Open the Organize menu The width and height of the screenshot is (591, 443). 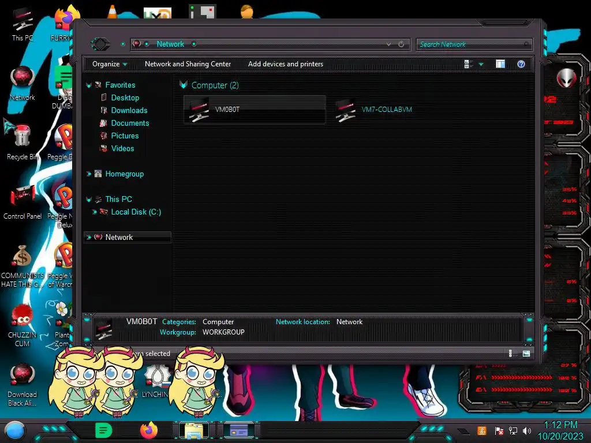tap(109, 64)
